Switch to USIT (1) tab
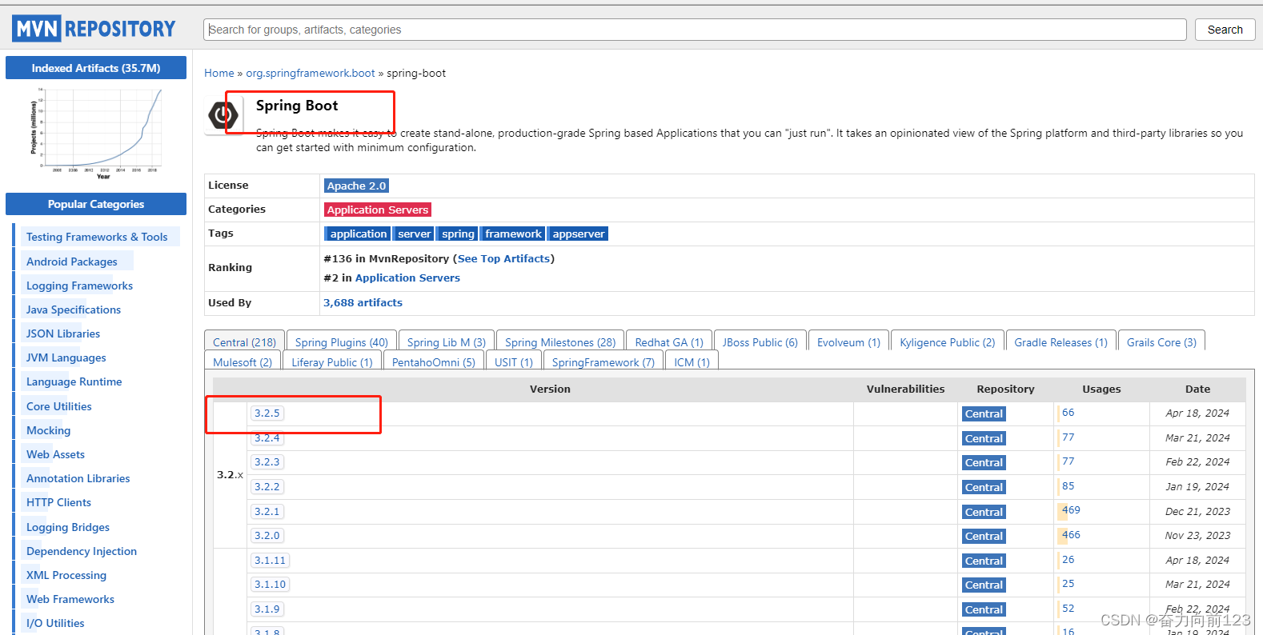This screenshot has height=635, width=1263. click(x=514, y=361)
